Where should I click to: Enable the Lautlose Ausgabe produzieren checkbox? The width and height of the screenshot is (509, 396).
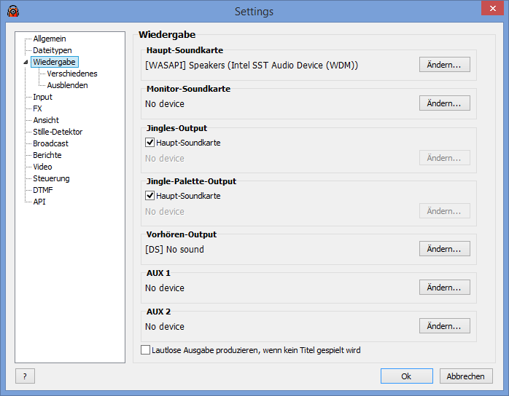point(146,350)
